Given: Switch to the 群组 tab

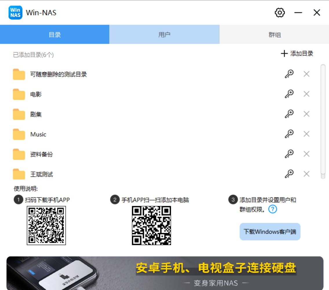Looking at the screenshot, I should [274, 34].
